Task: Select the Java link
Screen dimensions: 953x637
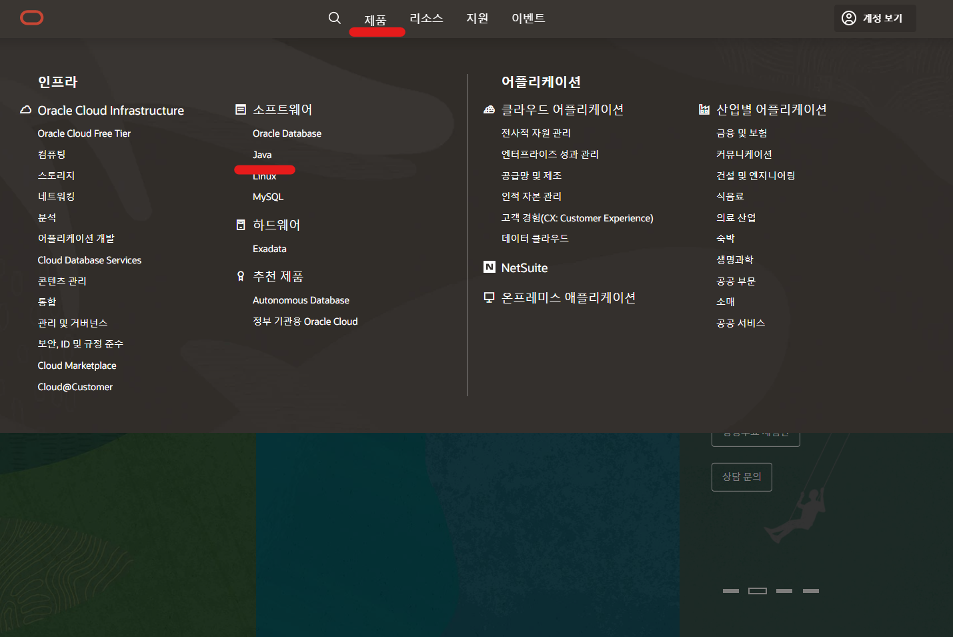Action: (262, 155)
